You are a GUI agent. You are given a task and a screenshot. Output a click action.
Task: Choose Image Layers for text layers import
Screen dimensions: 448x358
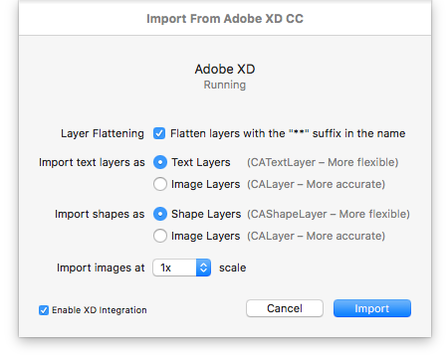coord(160,184)
